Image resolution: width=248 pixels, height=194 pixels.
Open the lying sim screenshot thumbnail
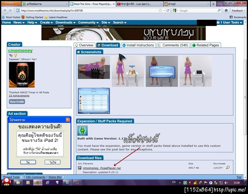click(94, 67)
